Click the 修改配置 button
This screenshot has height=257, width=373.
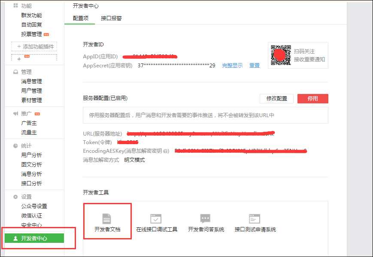(x=277, y=98)
